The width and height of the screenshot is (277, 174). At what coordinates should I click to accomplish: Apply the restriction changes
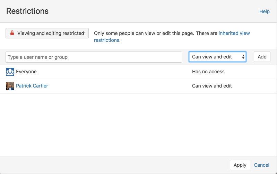pyautogui.click(x=240, y=165)
